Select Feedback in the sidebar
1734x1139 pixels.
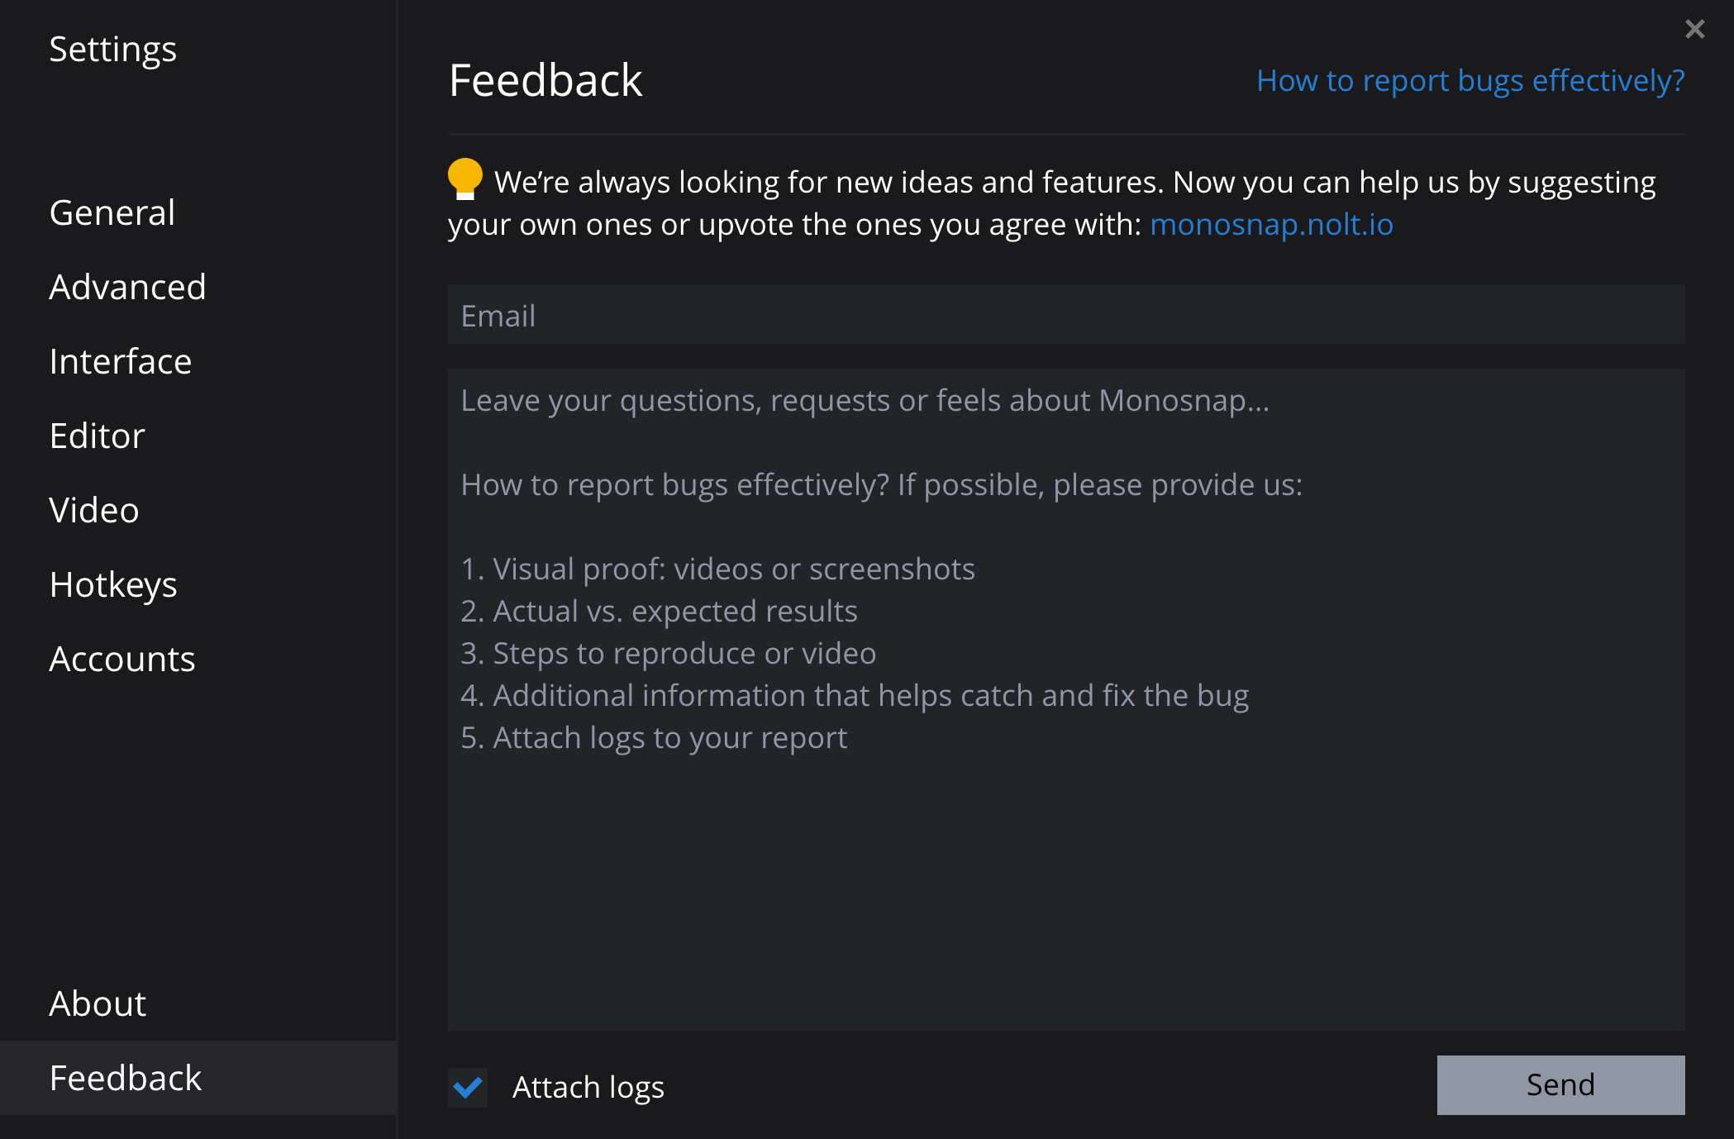tap(198, 1078)
